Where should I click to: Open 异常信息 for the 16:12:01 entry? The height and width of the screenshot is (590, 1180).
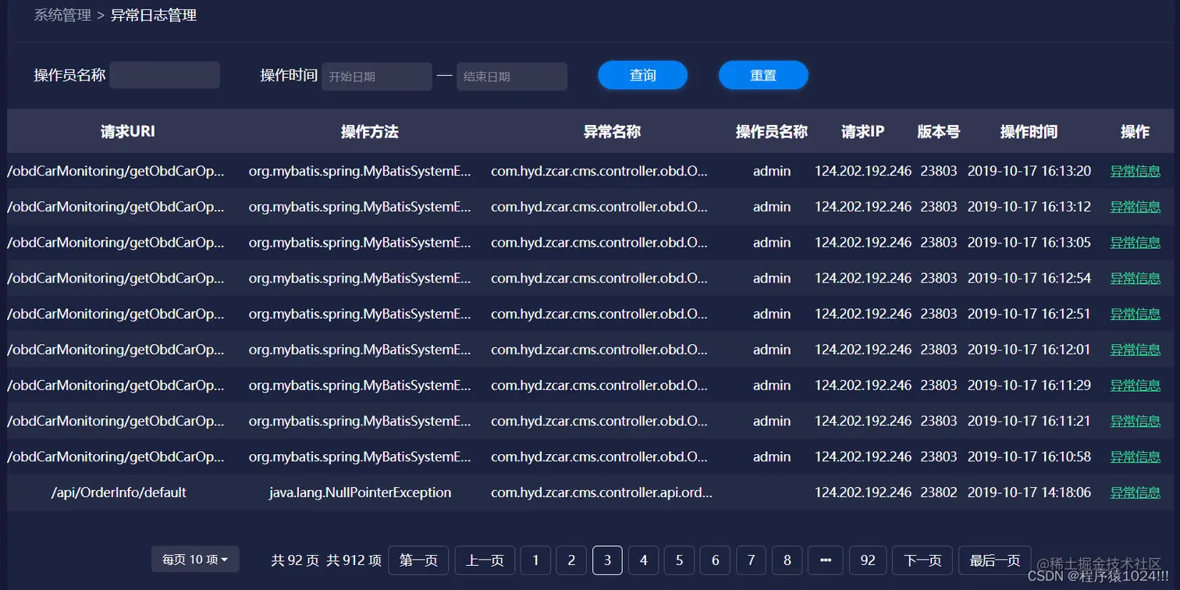[1134, 350]
